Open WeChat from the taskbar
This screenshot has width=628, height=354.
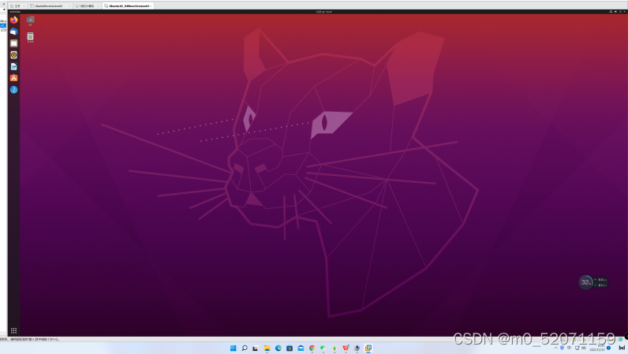(323, 348)
